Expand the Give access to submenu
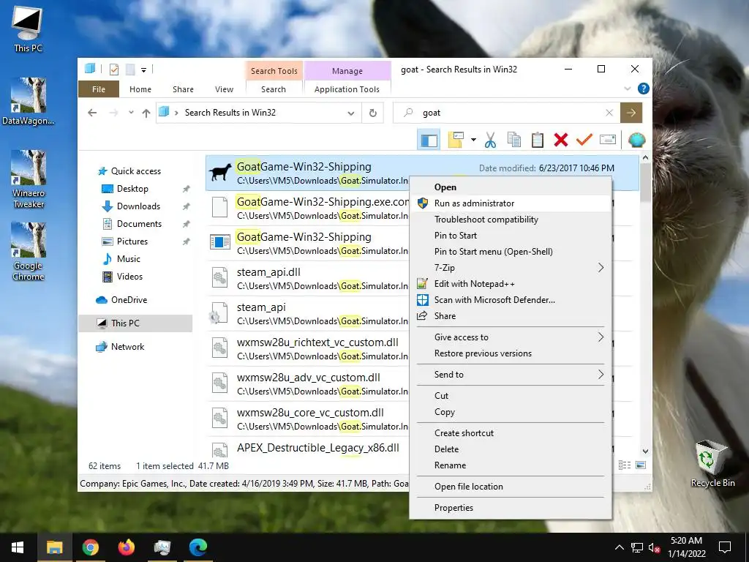This screenshot has height=562, width=749. pos(511,337)
